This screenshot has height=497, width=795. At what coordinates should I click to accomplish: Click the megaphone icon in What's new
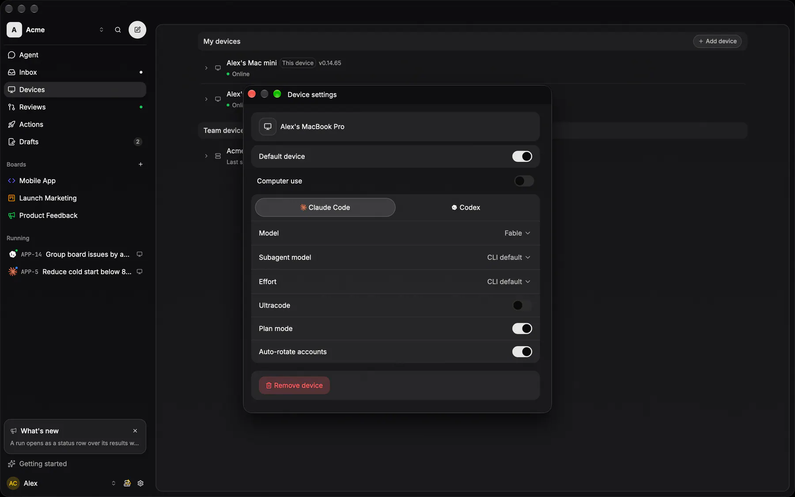coord(14,431)
